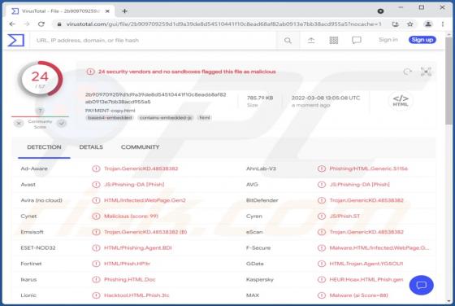Click the Avira (no cloud) vendor name
This screenshot has width=455, height=306.
tap(41, 200)
